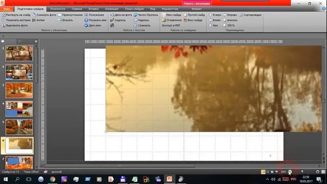Screen dimensions: 327x184
Task: Move object with the Вправо button
Action: click(x=230, y=15)
